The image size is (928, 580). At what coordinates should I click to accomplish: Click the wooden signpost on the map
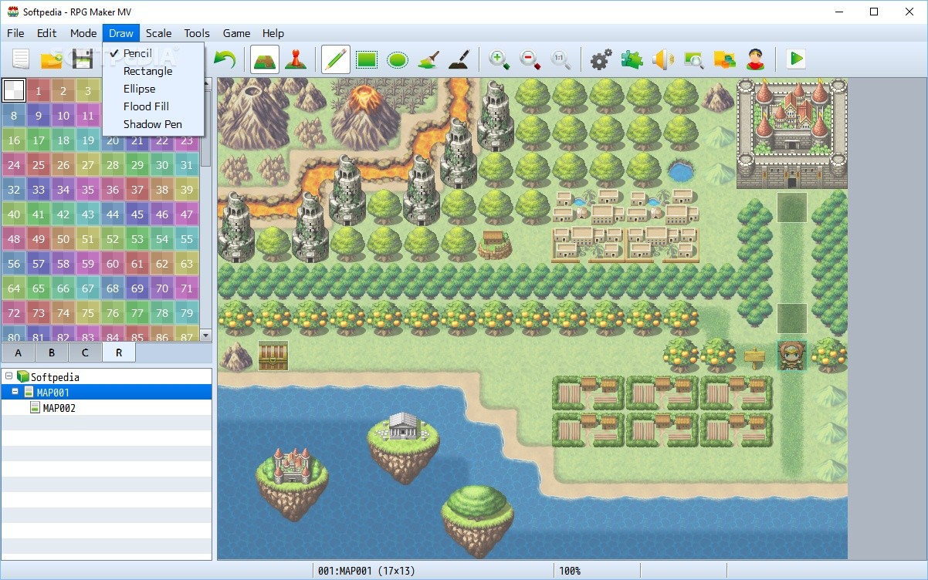point(754,357)
